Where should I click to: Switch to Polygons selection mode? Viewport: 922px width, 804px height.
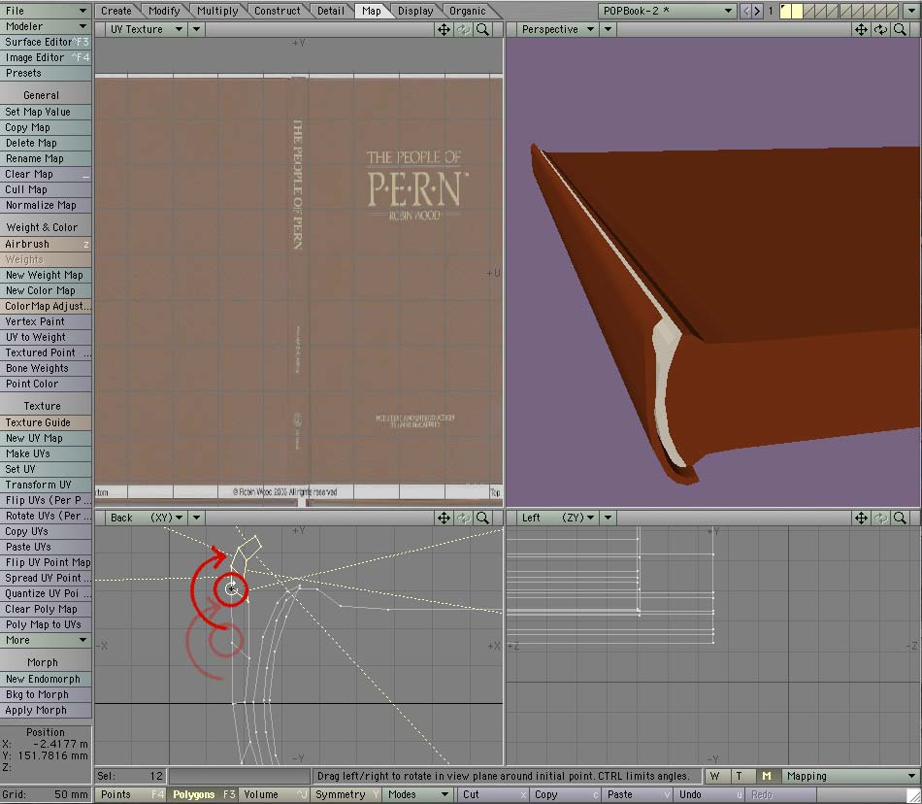(x=203, y=794)
